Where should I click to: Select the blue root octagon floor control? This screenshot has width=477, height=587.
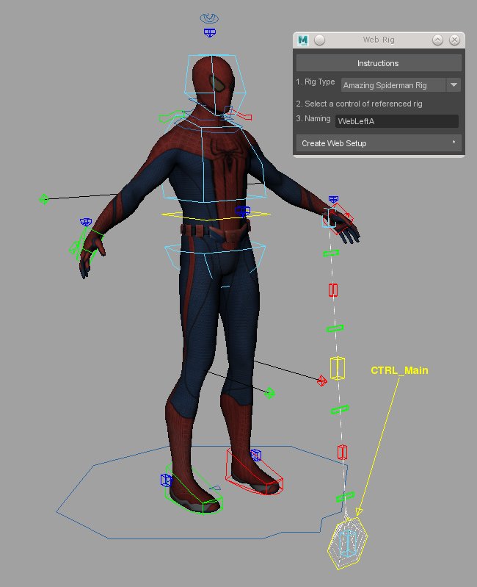[x=202, y=492]
